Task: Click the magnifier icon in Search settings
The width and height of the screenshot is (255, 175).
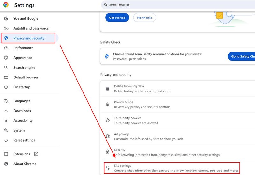Action: click(106, 5)
